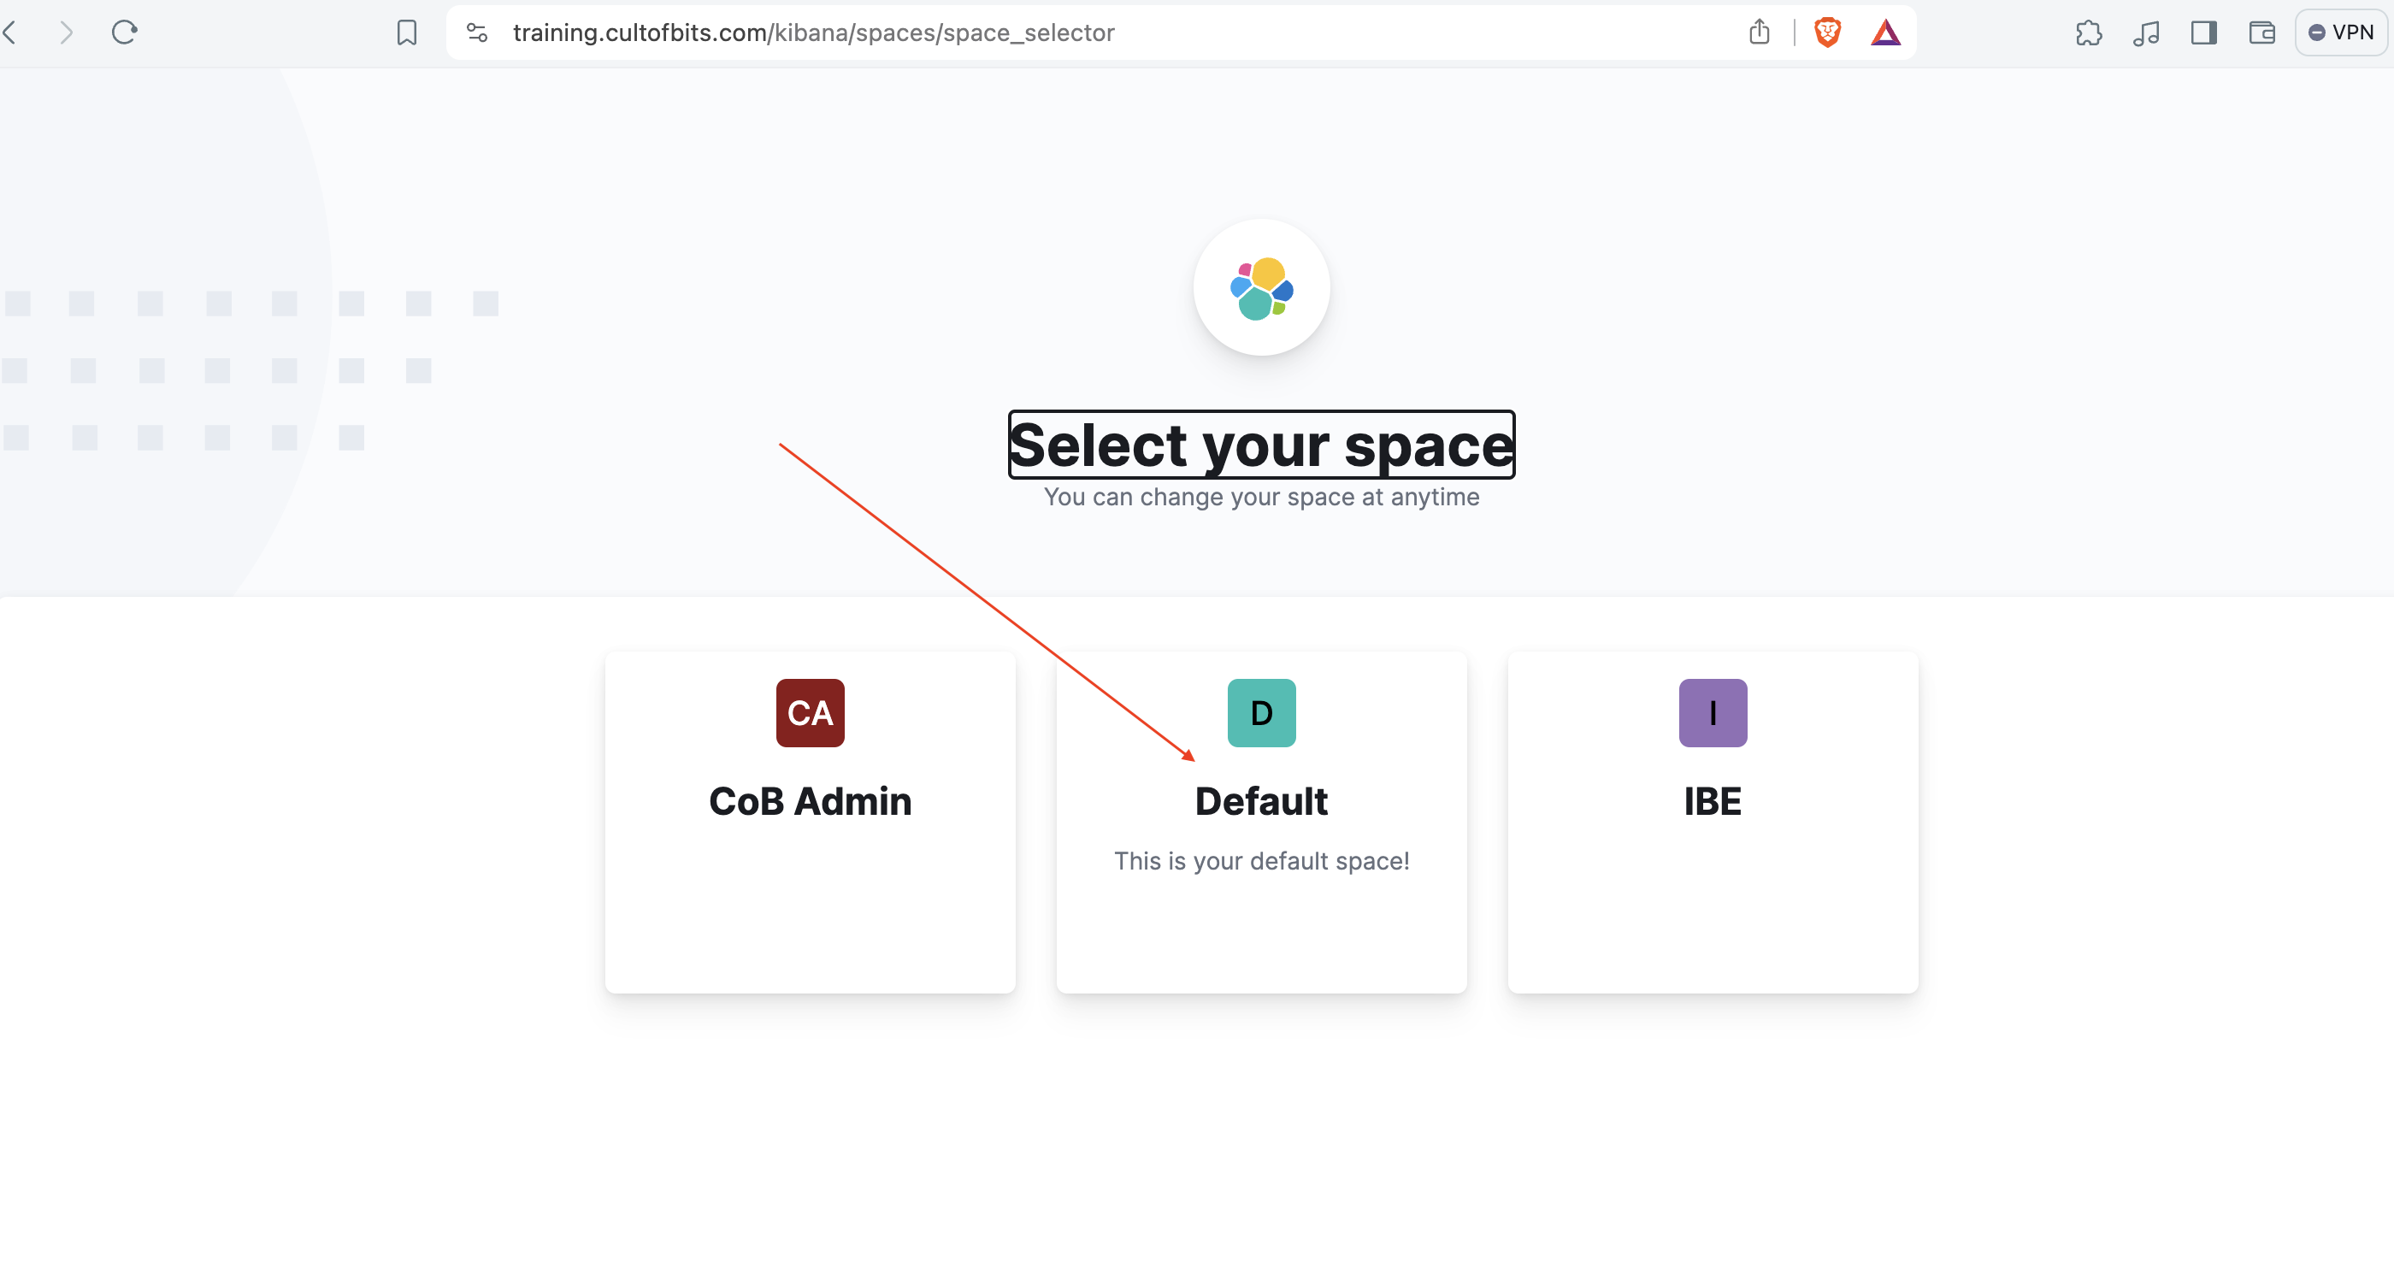2394x1262 pixels.
Task: Go back to the previous page
Action: [10, 32]
